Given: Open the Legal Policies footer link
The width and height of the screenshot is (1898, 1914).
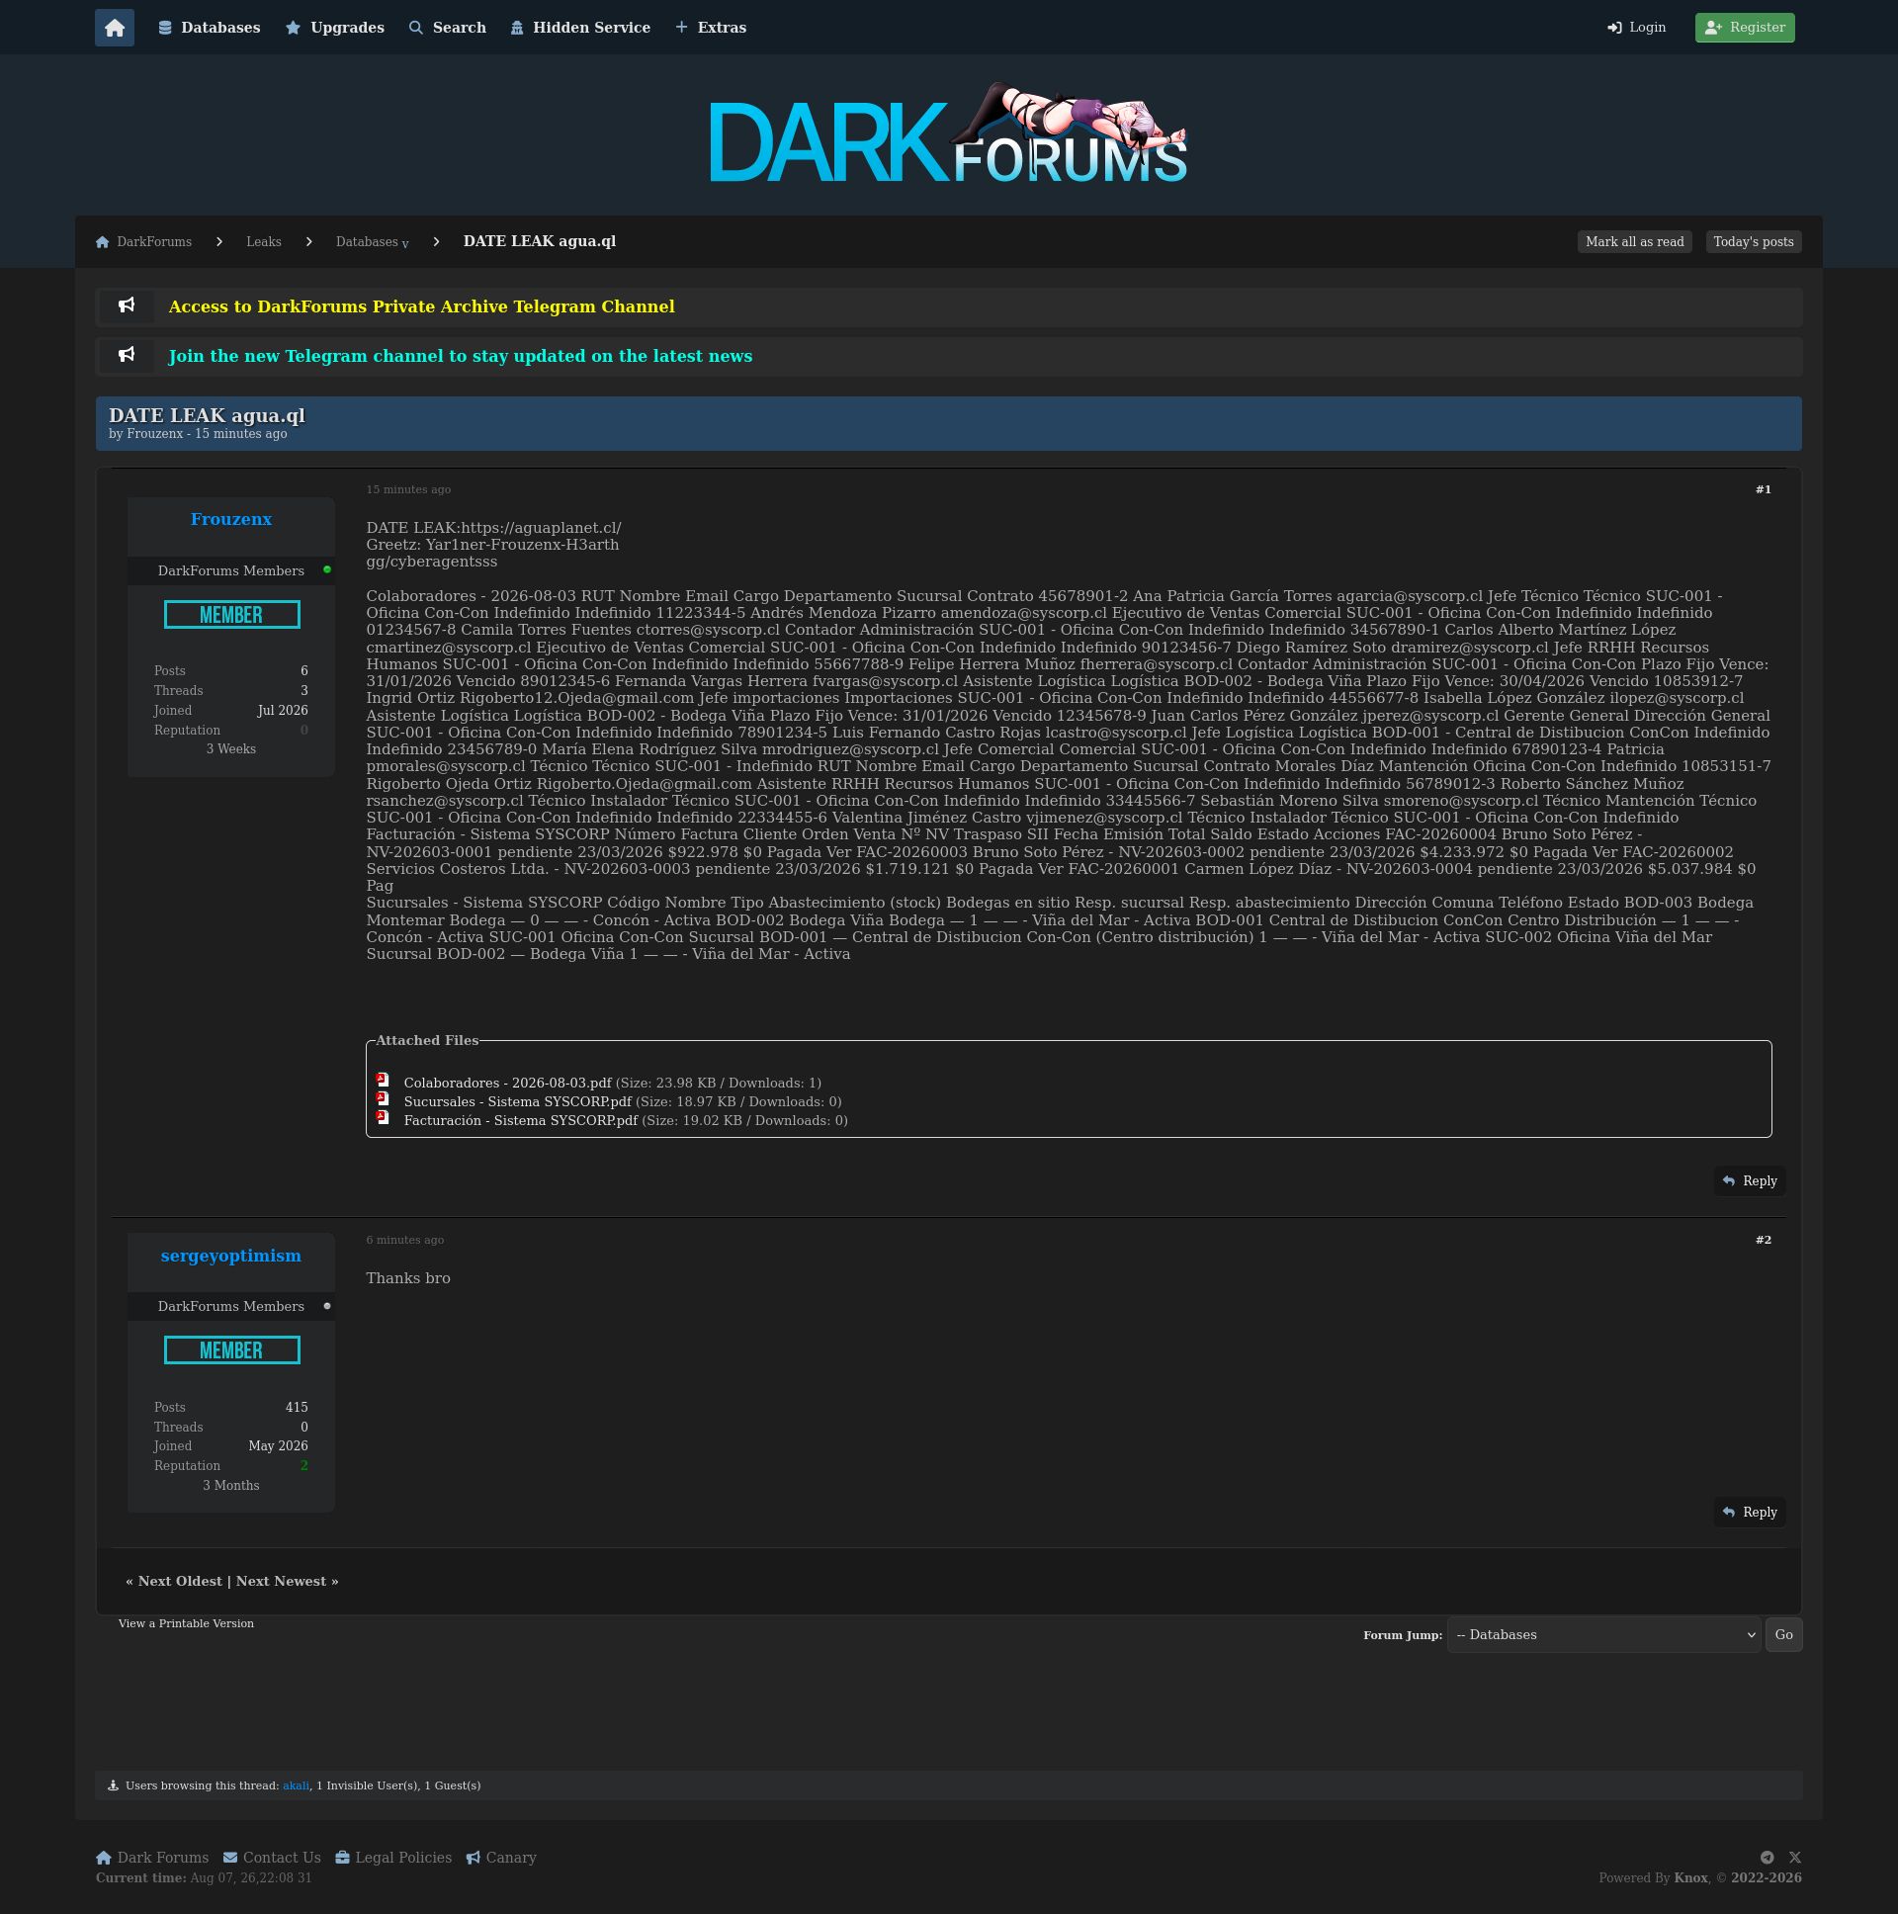Looking at the screenshot, I should coord(393,1858).
